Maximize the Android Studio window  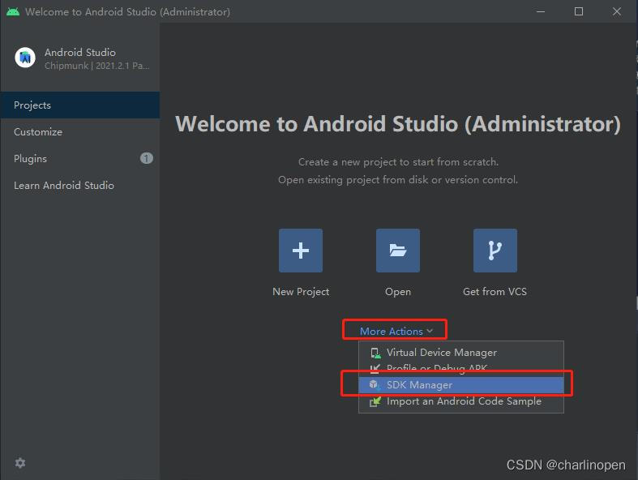point(579,11)
